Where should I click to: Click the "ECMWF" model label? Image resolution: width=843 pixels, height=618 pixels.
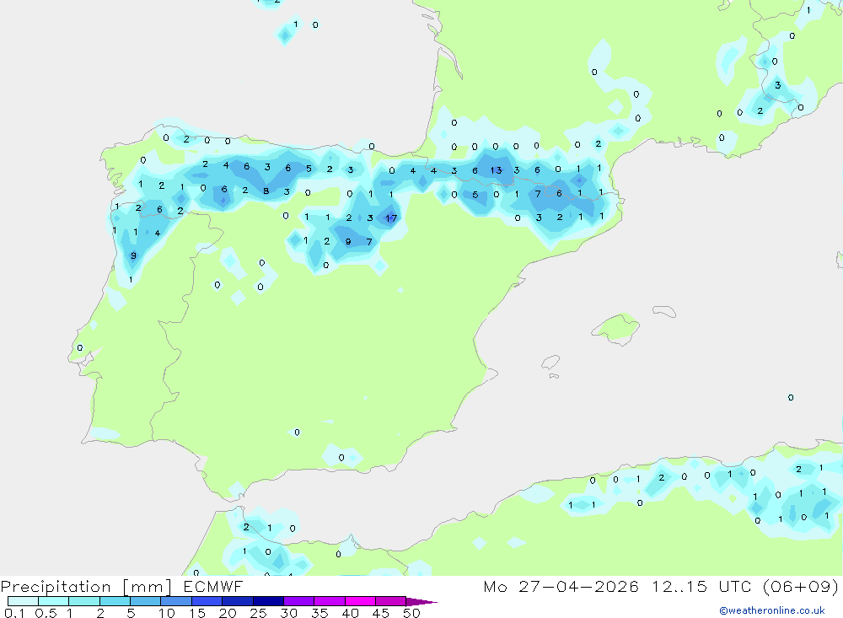click(213, 586)
